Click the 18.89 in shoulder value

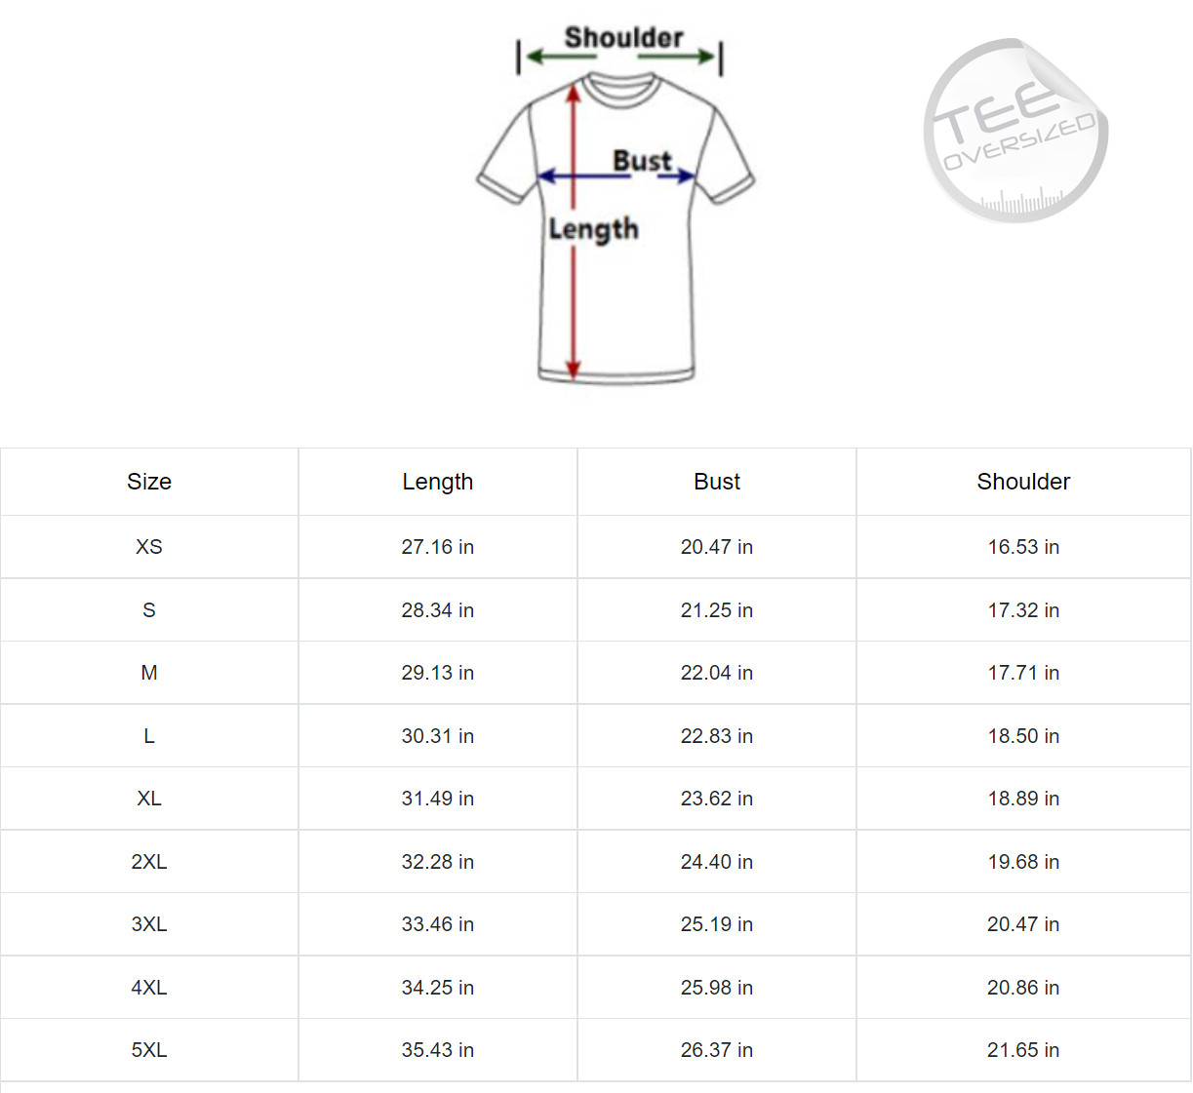(1023, 799)
